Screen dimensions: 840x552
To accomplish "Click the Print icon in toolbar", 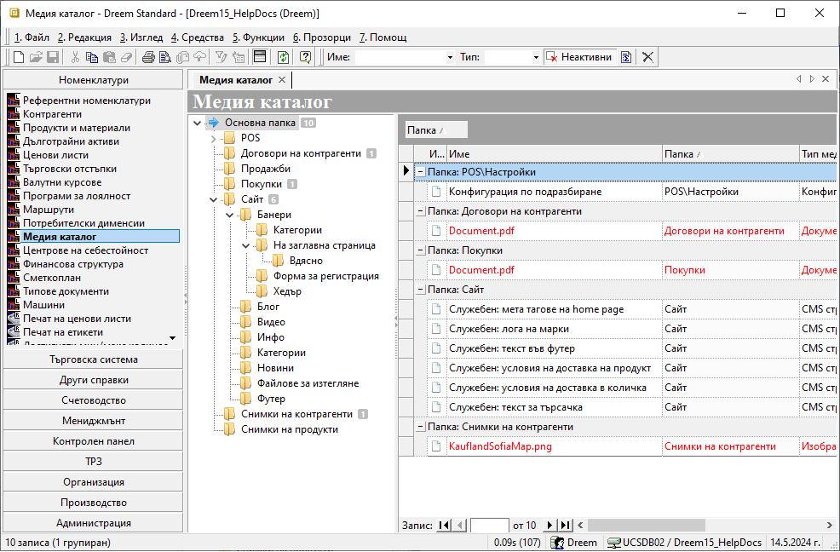I will coord(148,57).
